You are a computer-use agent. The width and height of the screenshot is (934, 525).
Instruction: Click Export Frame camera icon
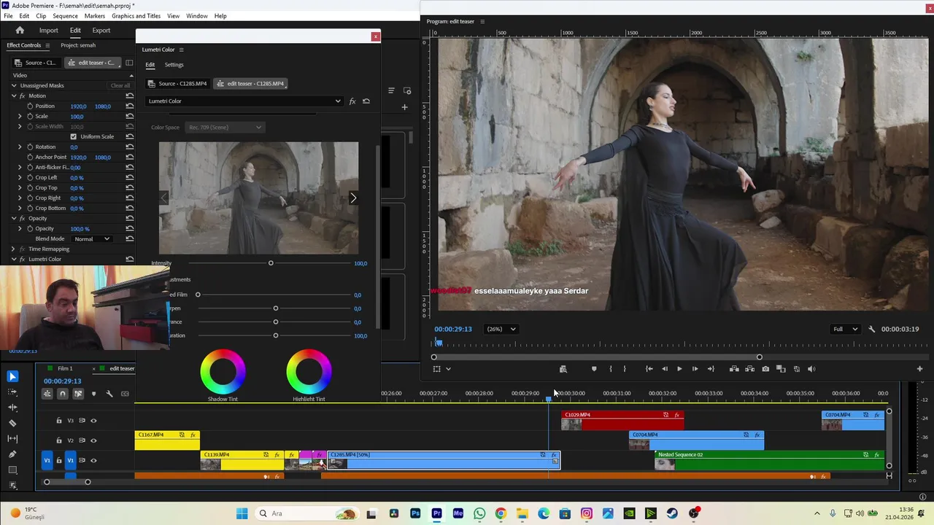click(765, 369)
